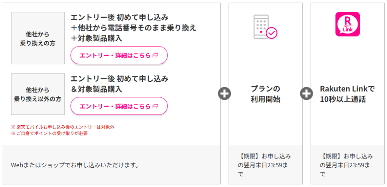Click the Rakuten Linkで10秒以上通話 step title
The width and height of the screenshot is (387, 187).
(x=347, y=94)
